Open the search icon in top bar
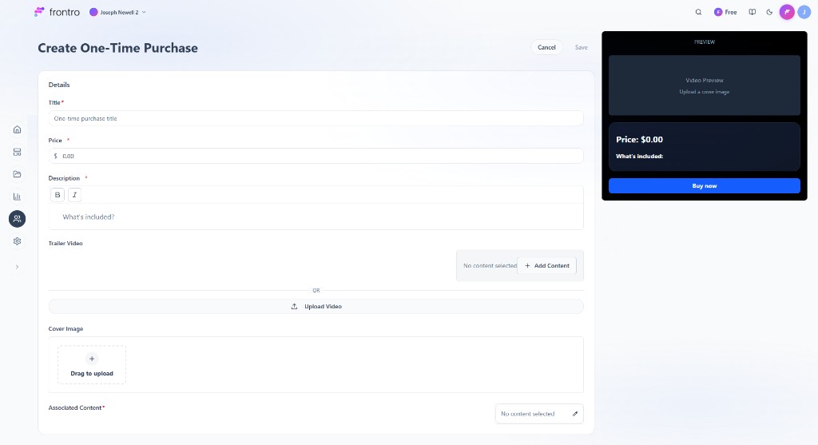Image resolution: width=818 pixels, height=445 pixels. 698,12
